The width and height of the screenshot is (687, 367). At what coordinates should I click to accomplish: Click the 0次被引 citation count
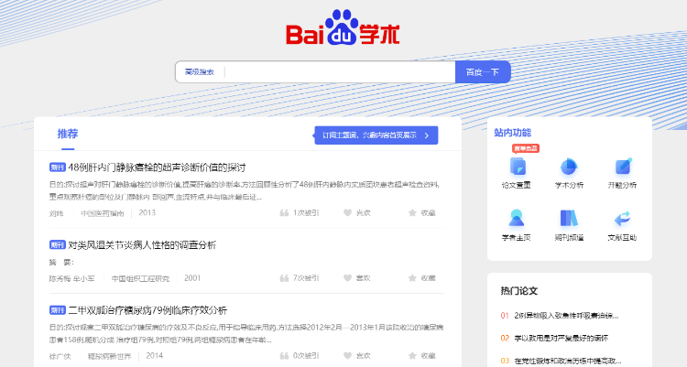click(306, 356)
